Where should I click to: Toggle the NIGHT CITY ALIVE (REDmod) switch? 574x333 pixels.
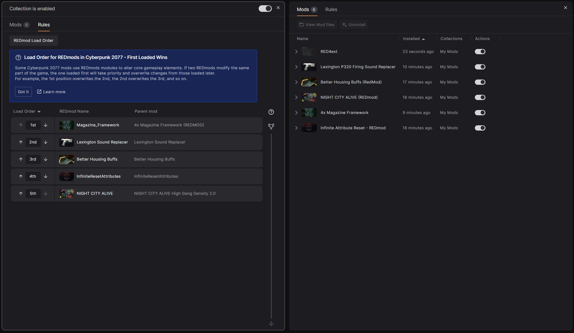[x=480, y=97]
